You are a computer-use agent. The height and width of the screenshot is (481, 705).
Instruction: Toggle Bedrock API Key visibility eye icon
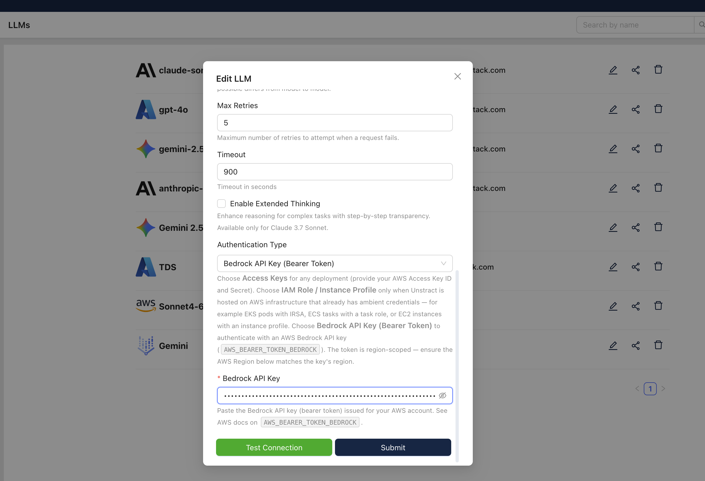tap(442, 396)
